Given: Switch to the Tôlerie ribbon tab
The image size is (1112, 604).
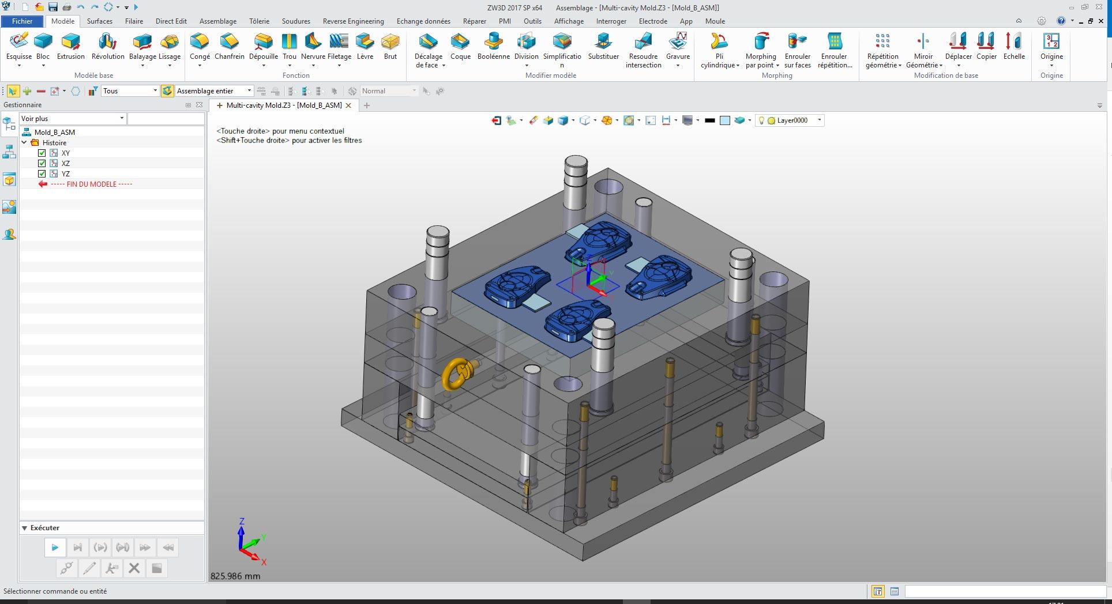Looking at the screenshot, I should 259,21.
